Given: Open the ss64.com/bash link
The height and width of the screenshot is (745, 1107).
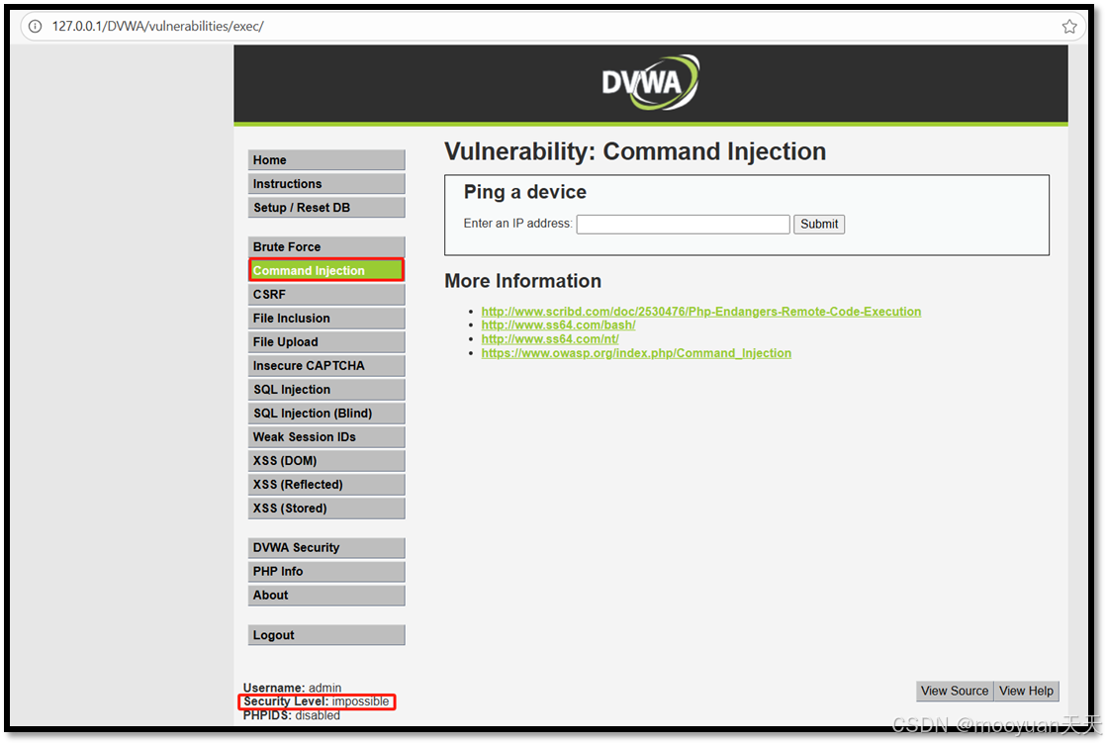Looking at the screenshot, I should click(x=558, y=326).
